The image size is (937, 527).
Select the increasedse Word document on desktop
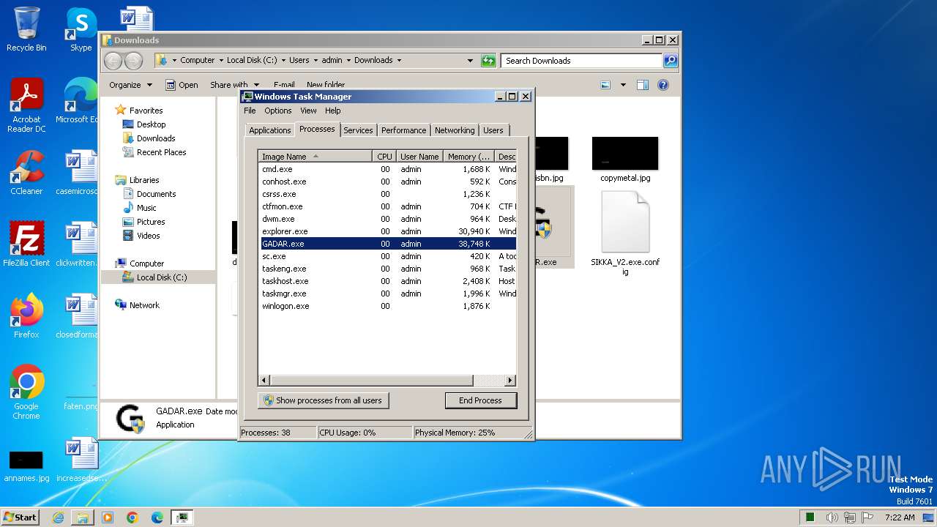81,460
